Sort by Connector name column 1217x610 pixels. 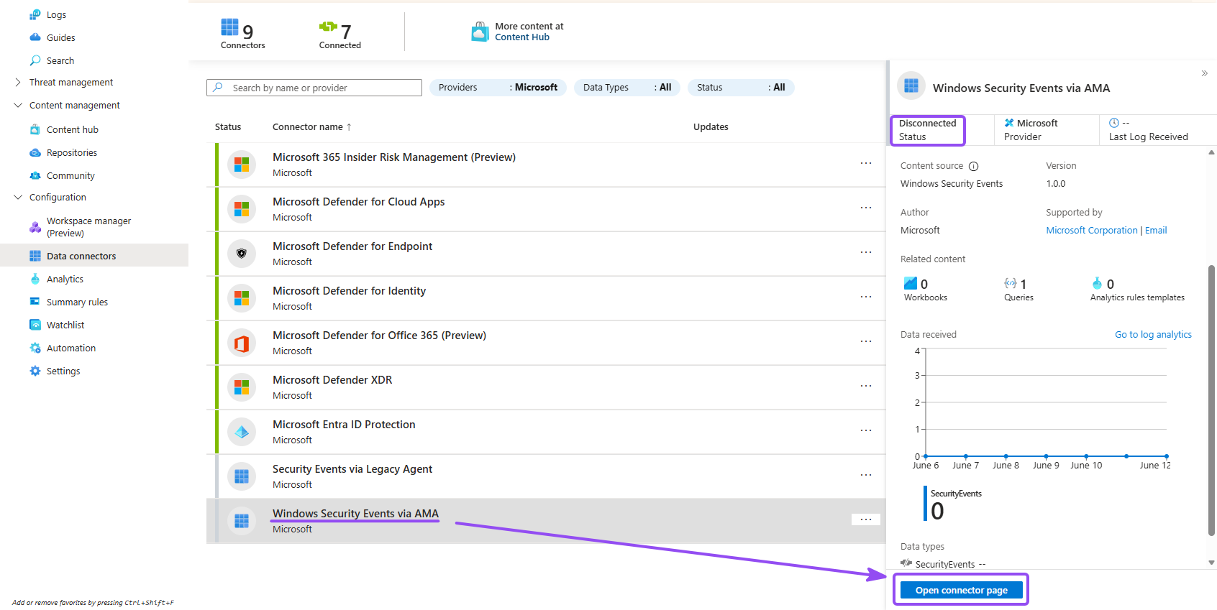point(311,126)
